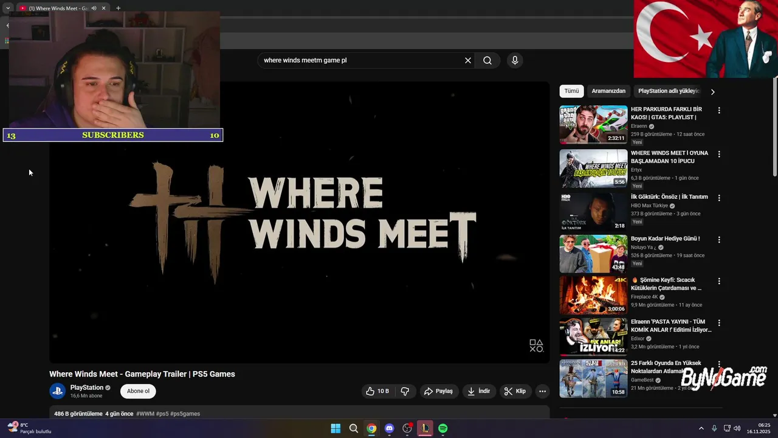Open 25 Farklı Oyunda video title
The width and height of the screenshot is (778, 438).
click(x=666, y=367)
